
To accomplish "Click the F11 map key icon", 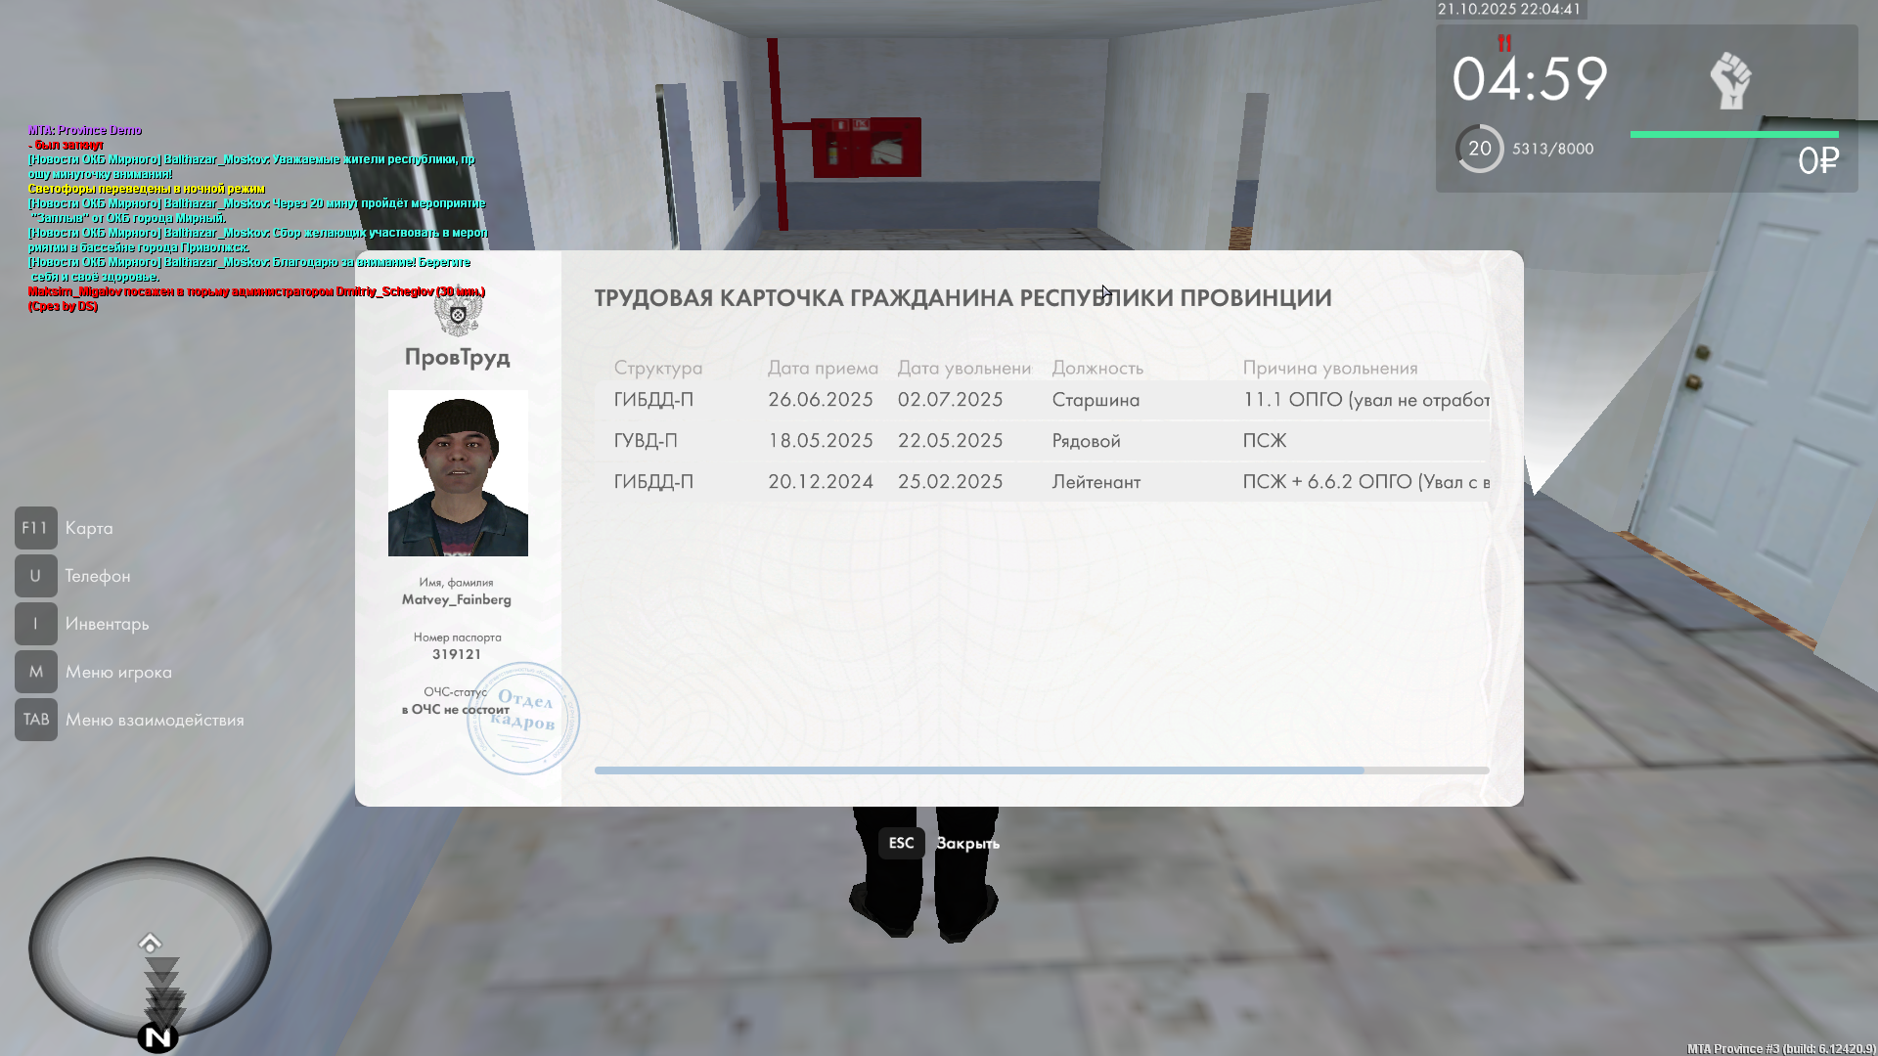I will [35, 528].
